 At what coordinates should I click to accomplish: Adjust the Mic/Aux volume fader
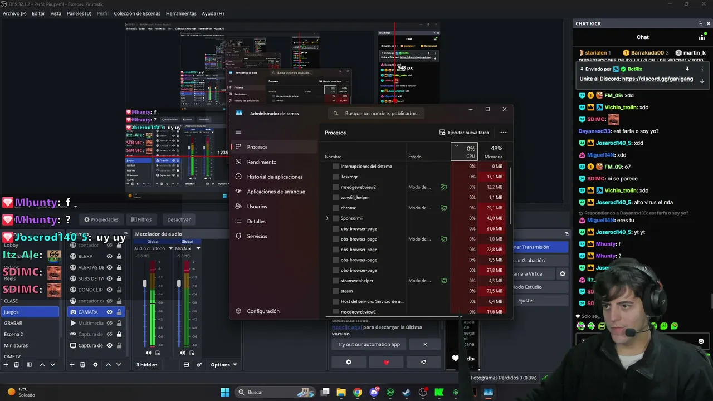[x=179, y=284]
